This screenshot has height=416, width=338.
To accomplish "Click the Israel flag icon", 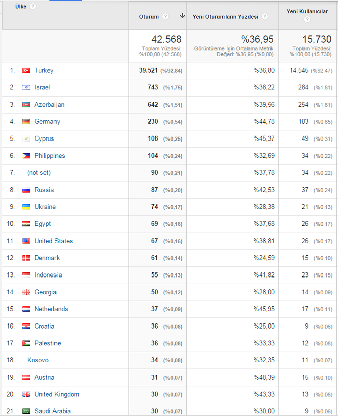I will click(26, 87).
